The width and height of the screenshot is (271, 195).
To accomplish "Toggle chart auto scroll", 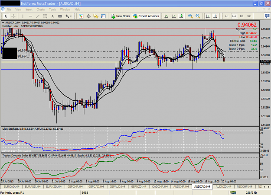I will pyautogui.click(x=208, y=16).
